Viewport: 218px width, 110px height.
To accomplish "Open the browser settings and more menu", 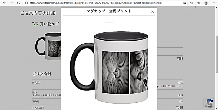I will (x=213, y=3).
